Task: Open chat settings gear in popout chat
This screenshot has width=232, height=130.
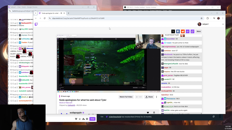Action: [87, 119]
